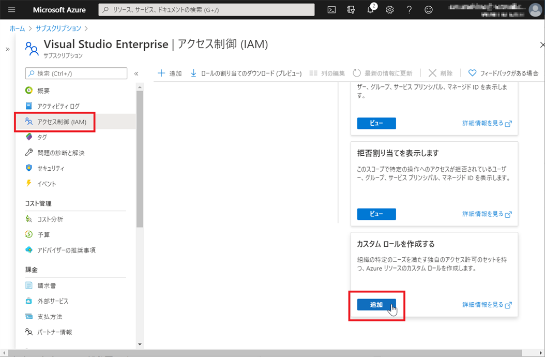
Task: Collapse the resource menu with « icon
Action: point(137,73)
